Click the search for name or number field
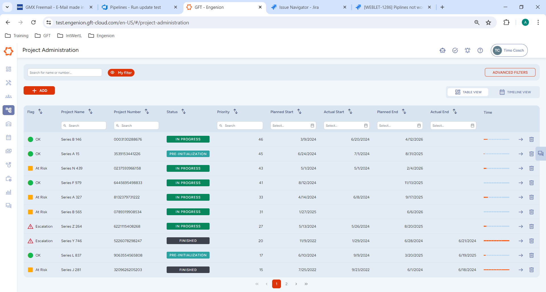 click(65, 73)
